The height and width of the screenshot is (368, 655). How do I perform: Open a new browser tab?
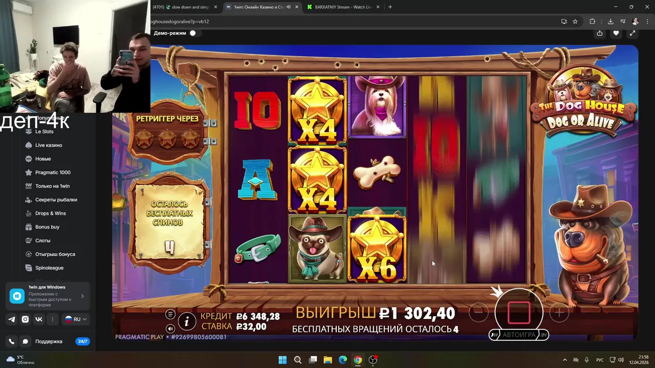390,7
